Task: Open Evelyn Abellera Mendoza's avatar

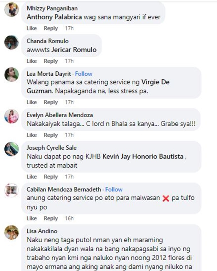Action: (11, 116)
